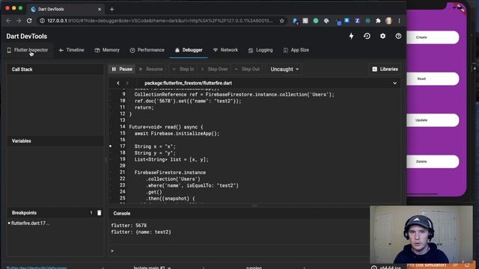
Task: Click the Network wifi icon
Action: coord(216,50)
